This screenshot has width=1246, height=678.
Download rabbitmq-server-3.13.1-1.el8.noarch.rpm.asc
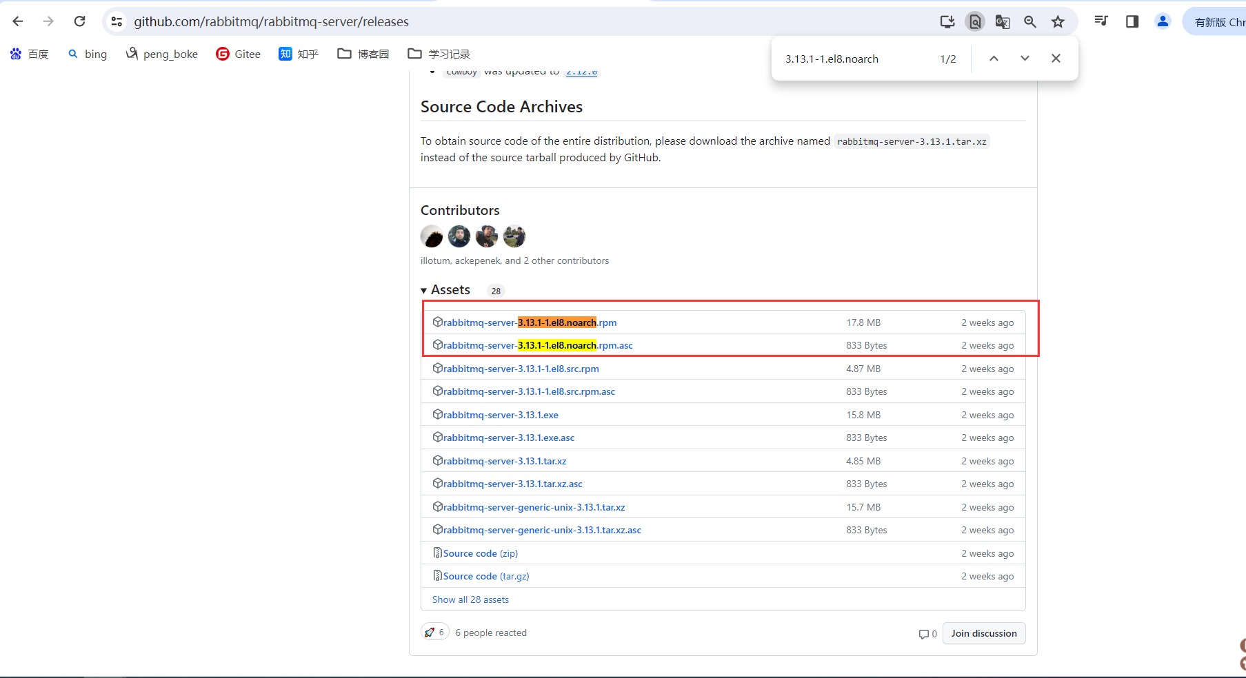tap(538, 345)
